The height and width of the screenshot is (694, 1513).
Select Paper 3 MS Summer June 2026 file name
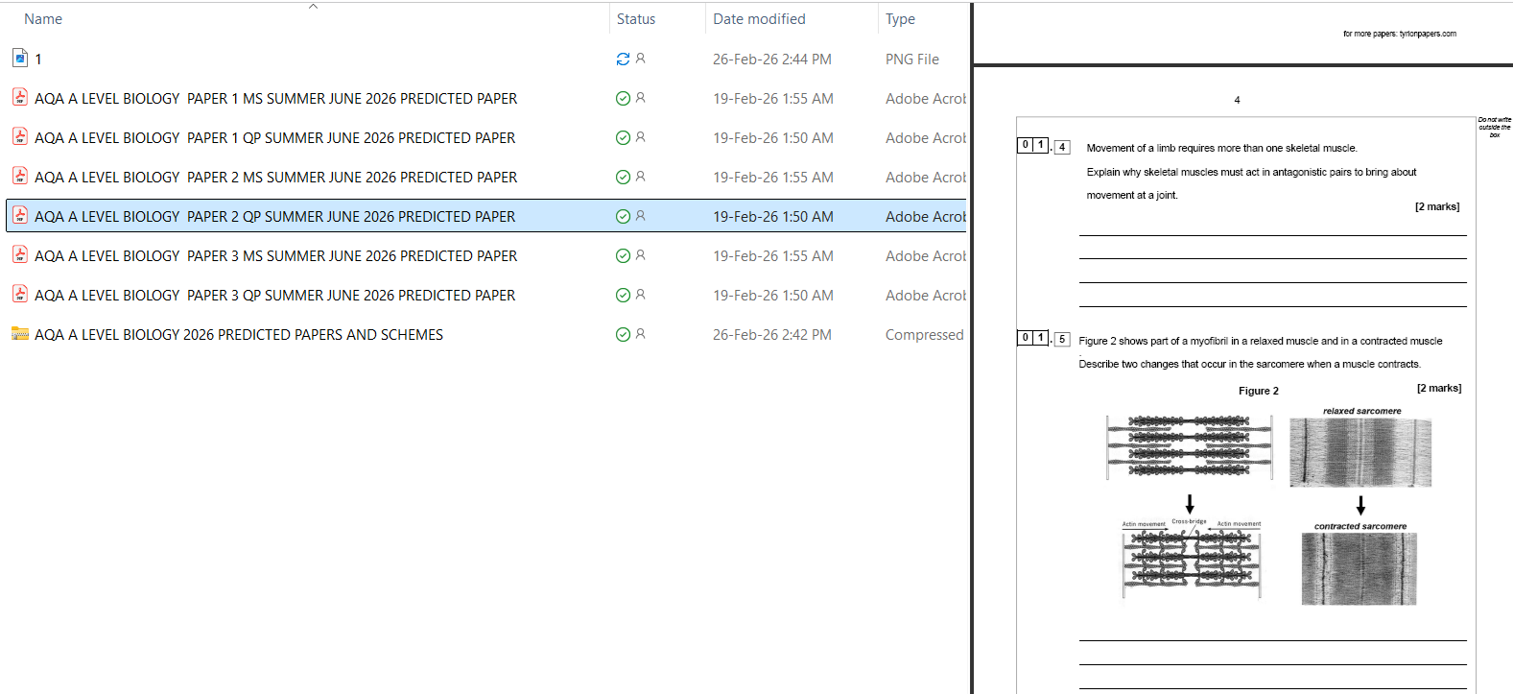[x=275, y=256]
